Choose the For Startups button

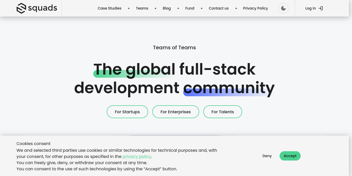click(x=127, y=112)
